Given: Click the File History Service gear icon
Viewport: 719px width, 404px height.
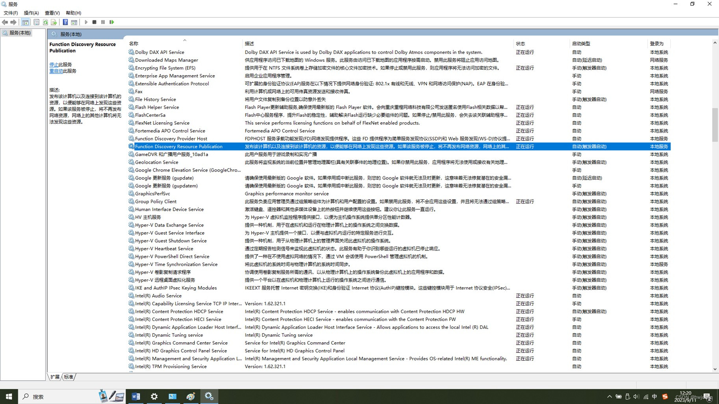Looking at the screenshot, I should pyautogui.click(x=131, y=99).
